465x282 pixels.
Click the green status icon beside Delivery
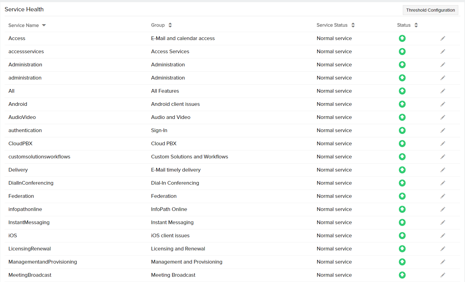click(402, 170)
